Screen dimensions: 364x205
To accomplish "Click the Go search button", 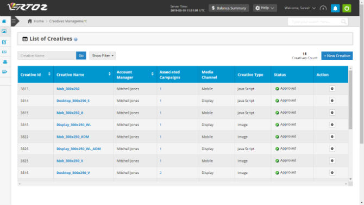I will coord(81,55).
